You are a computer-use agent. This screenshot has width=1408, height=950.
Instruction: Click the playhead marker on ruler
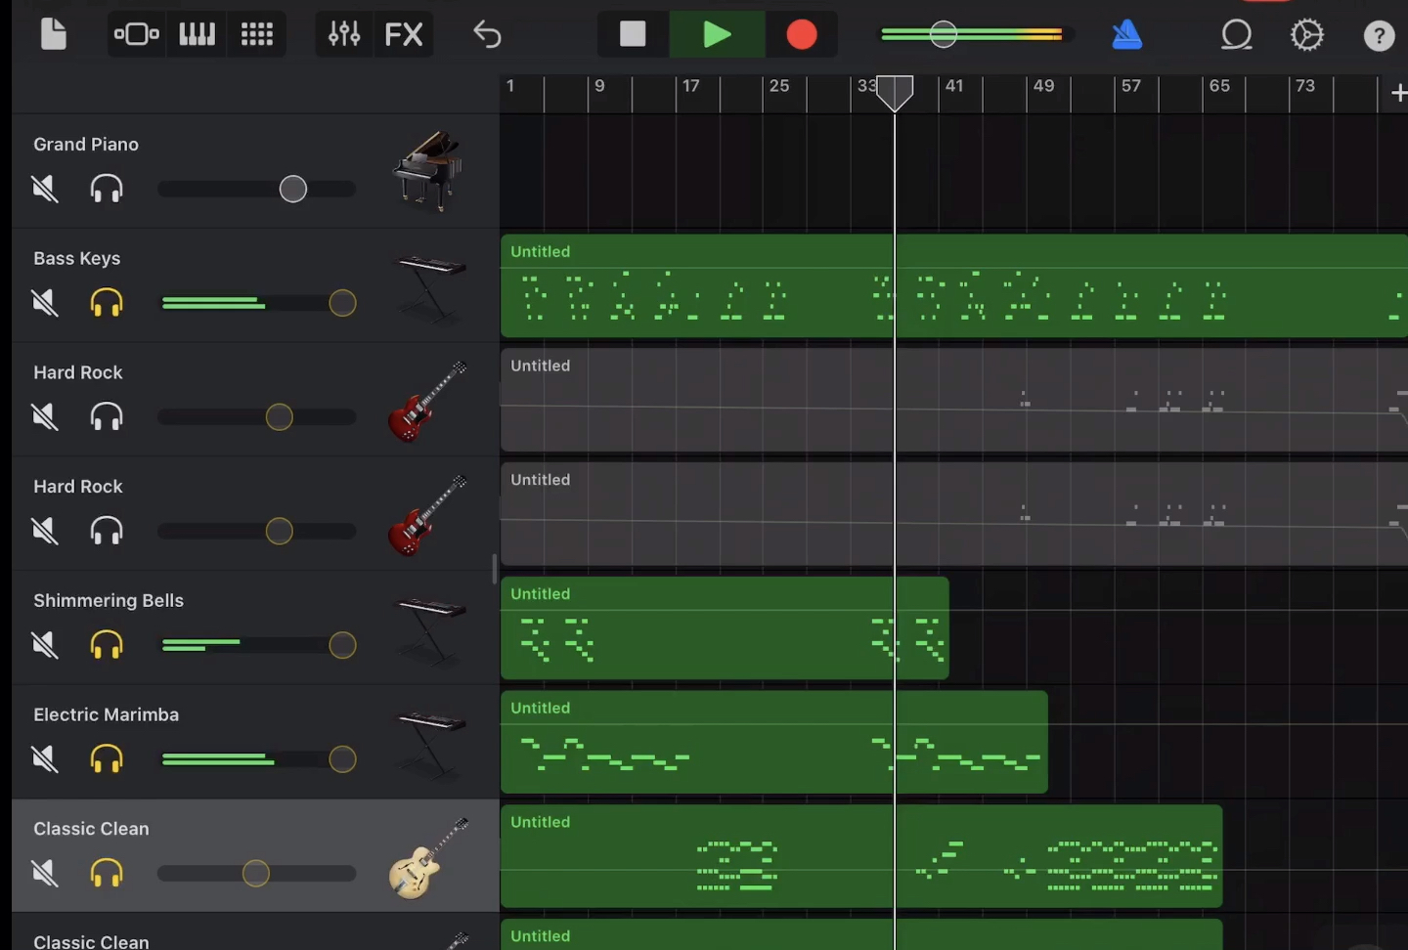[x=894, y=93]
